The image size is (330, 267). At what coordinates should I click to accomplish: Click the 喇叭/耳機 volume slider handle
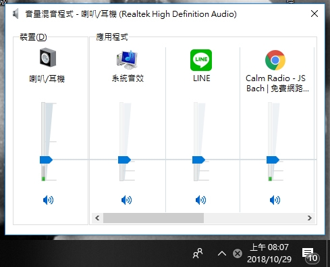pos(46,160)
